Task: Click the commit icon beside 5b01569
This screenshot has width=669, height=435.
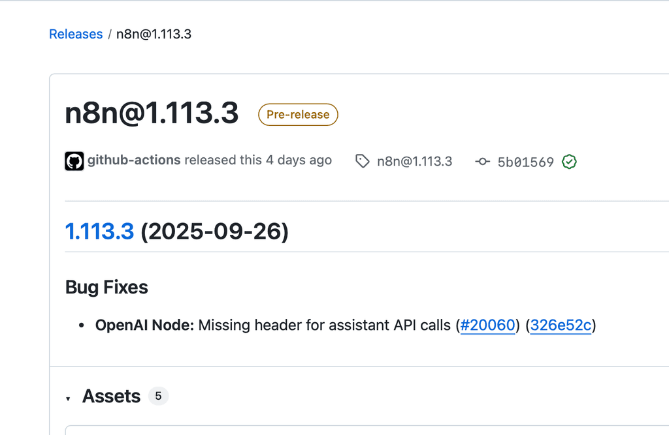Action: pyautogui.click(x=483, y=162)
